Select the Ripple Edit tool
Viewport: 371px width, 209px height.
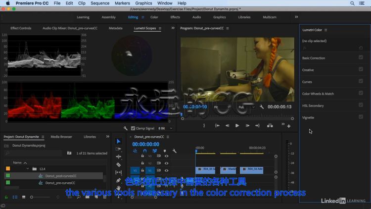119,157
